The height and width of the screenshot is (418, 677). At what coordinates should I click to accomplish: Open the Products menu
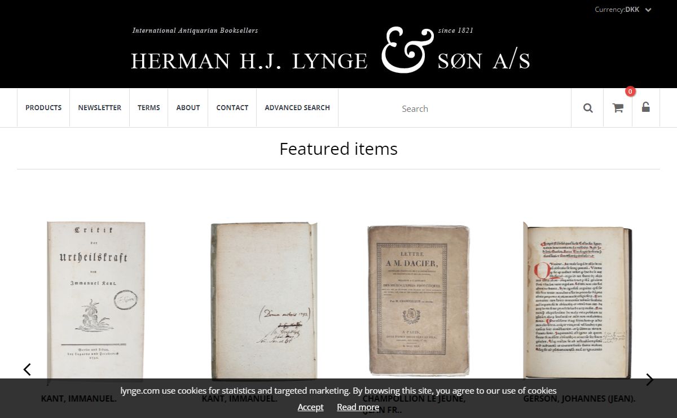(x=43, y=107)
